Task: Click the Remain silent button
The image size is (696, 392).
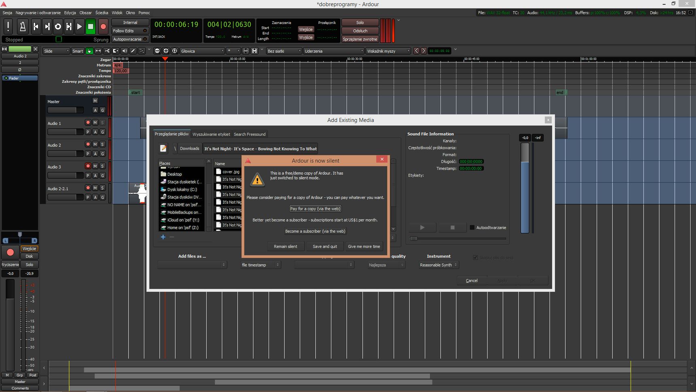Action: pos(286,246)
